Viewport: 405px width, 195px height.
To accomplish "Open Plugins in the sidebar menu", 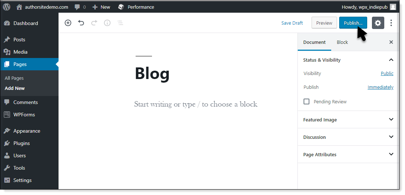I will point(21,143).
